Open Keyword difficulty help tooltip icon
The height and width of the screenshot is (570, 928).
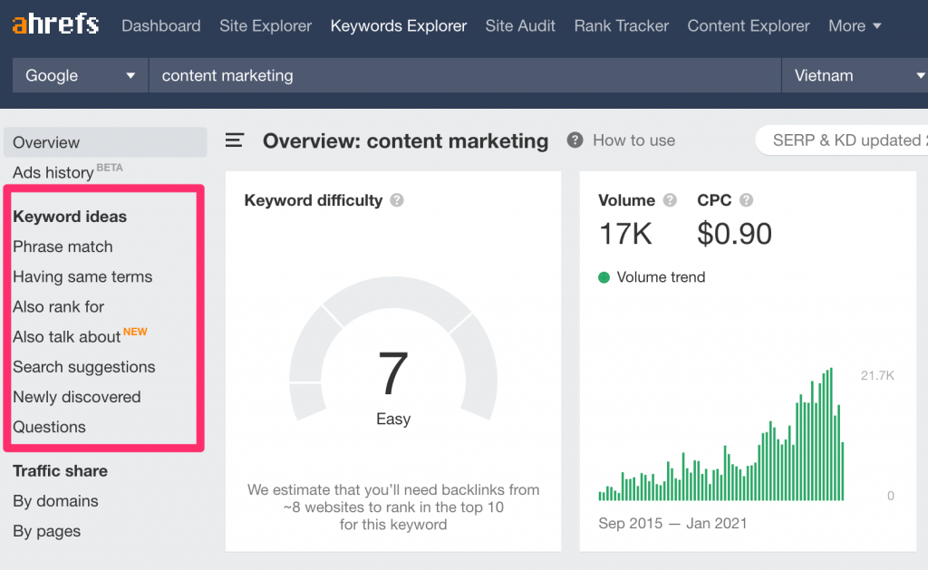pyautogui.click(x=397, y=200)
